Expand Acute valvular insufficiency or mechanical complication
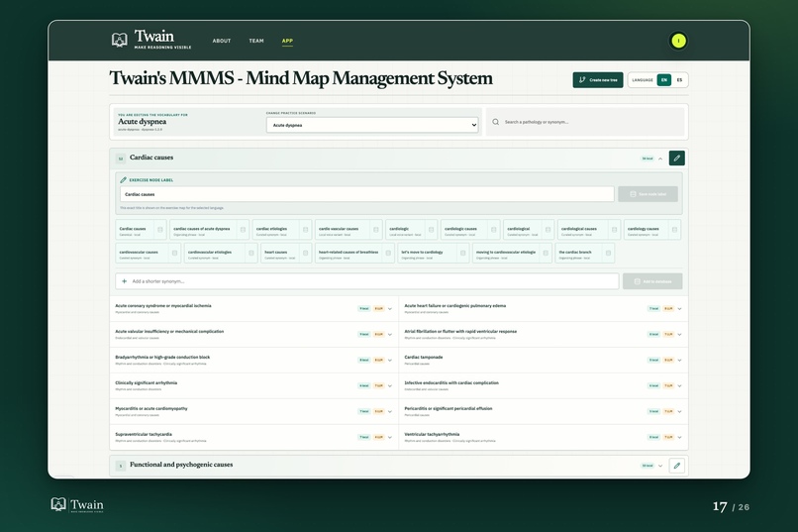Viewport: 798px width, 532px height. click(x=390, y=335)
